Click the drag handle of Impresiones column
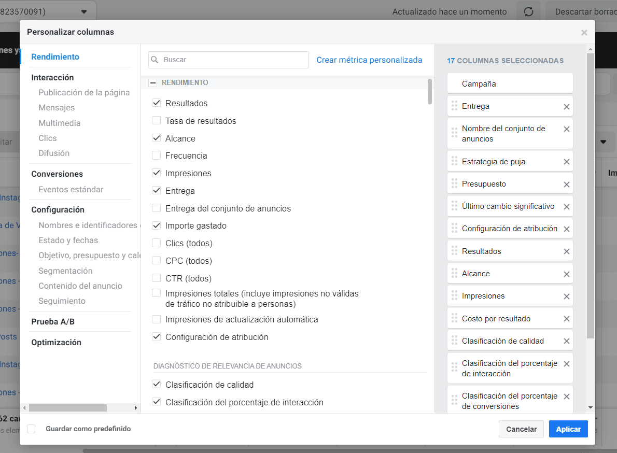Image resolution: width=617 pixels, height=453 pixels. 454,296
